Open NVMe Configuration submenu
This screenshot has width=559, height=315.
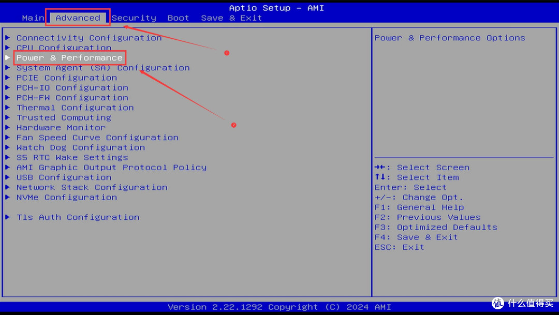(x=66, y=197)
